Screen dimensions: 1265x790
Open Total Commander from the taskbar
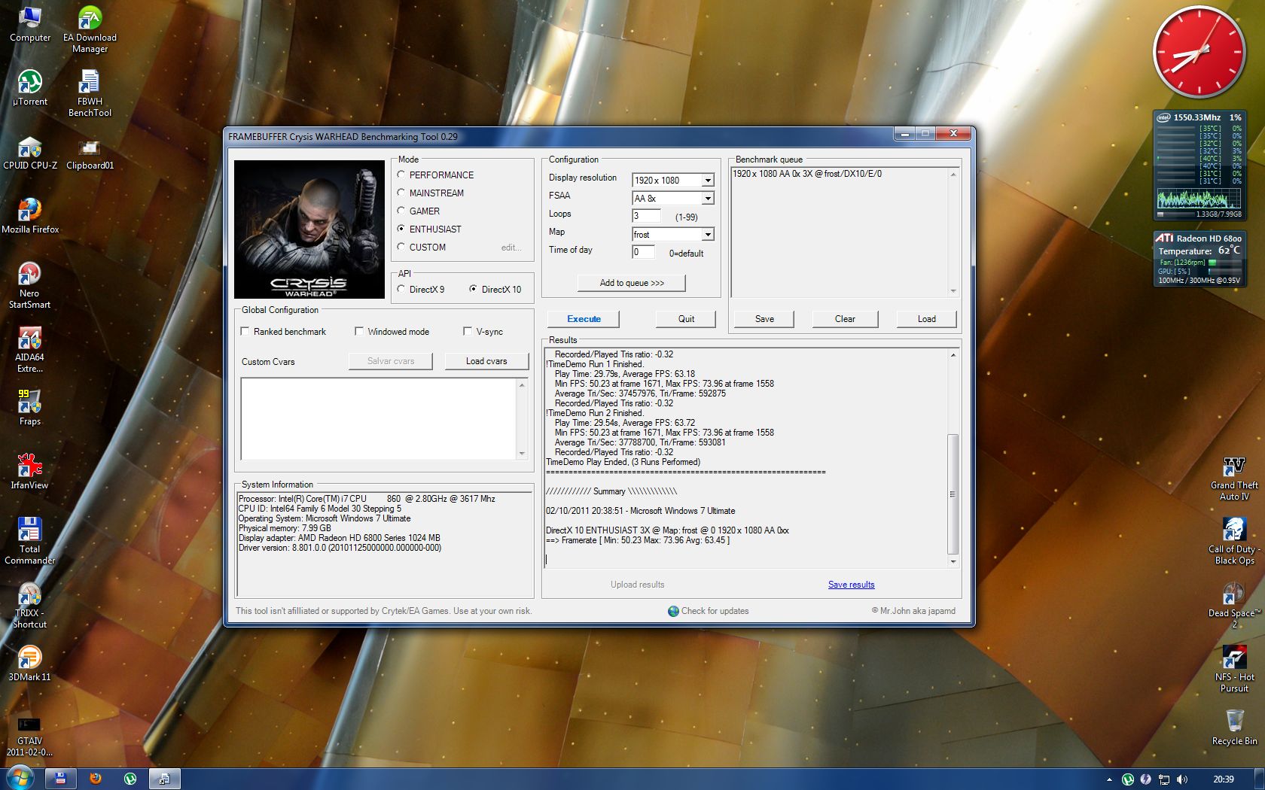[x=60, y=779]
